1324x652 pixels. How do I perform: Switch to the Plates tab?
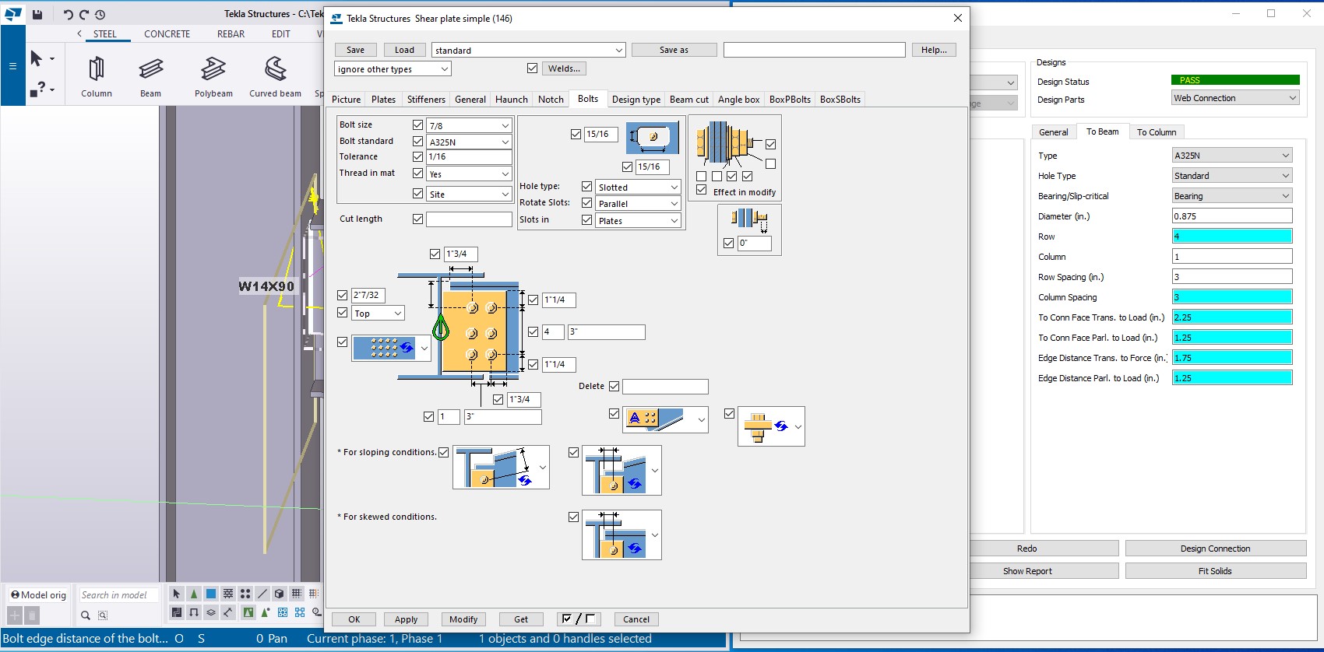(x=383, y=100)
